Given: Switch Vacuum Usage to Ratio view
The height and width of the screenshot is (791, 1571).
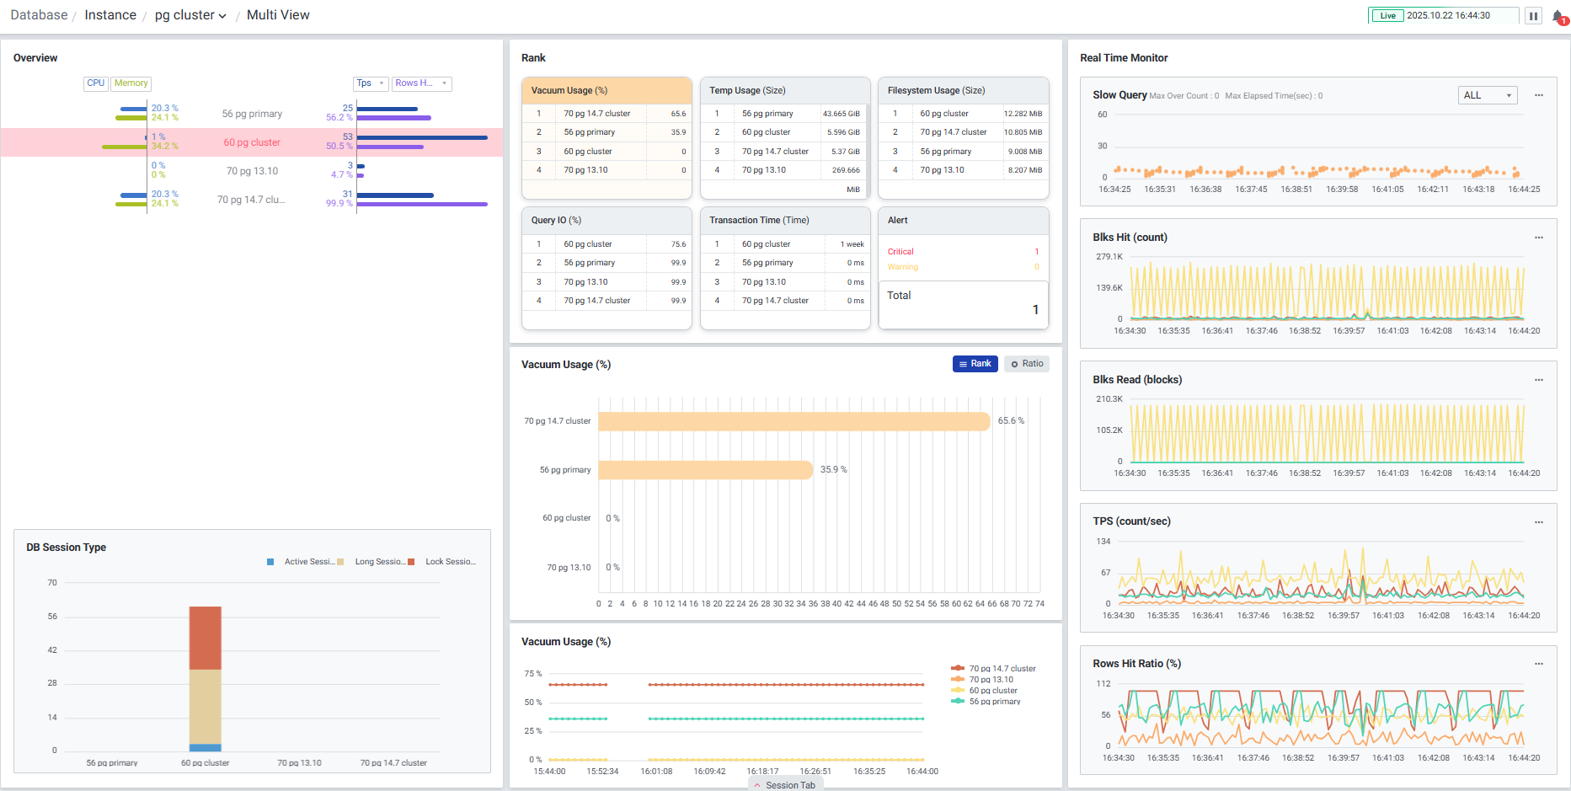Looking at the screenshot, I should click(x=1026, y=364).
